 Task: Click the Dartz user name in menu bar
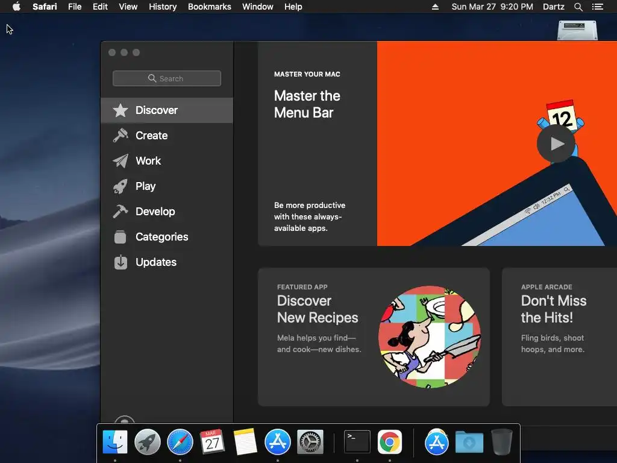[x=553, y=7]
